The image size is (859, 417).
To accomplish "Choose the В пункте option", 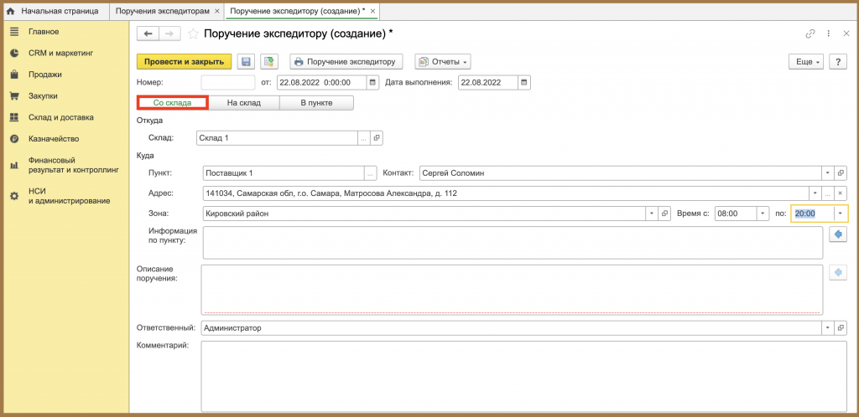I will click(x=316, y=103).
